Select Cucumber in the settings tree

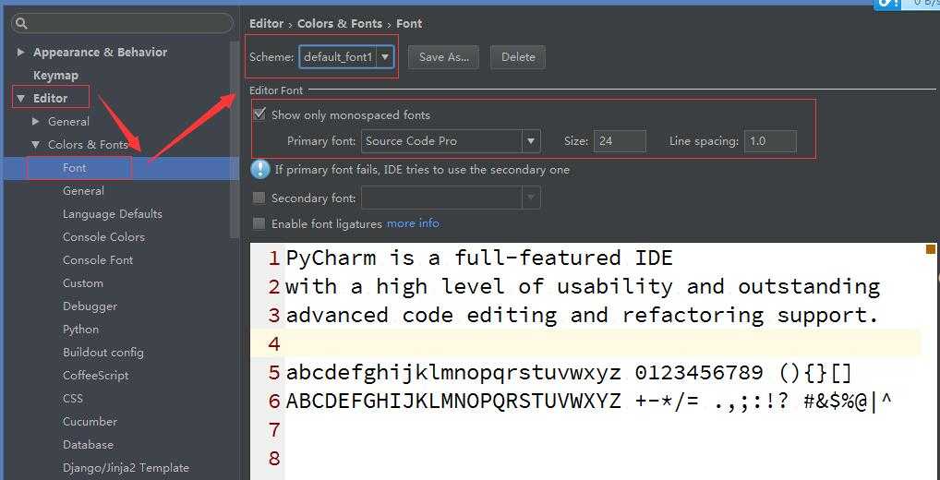tap(90, 421)
